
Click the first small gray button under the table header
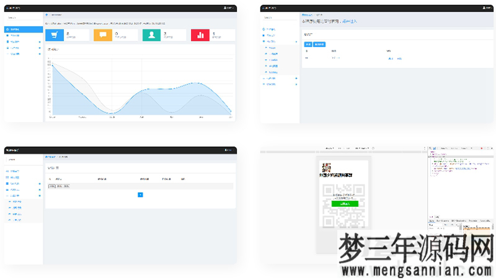click(x=52, y=186)
